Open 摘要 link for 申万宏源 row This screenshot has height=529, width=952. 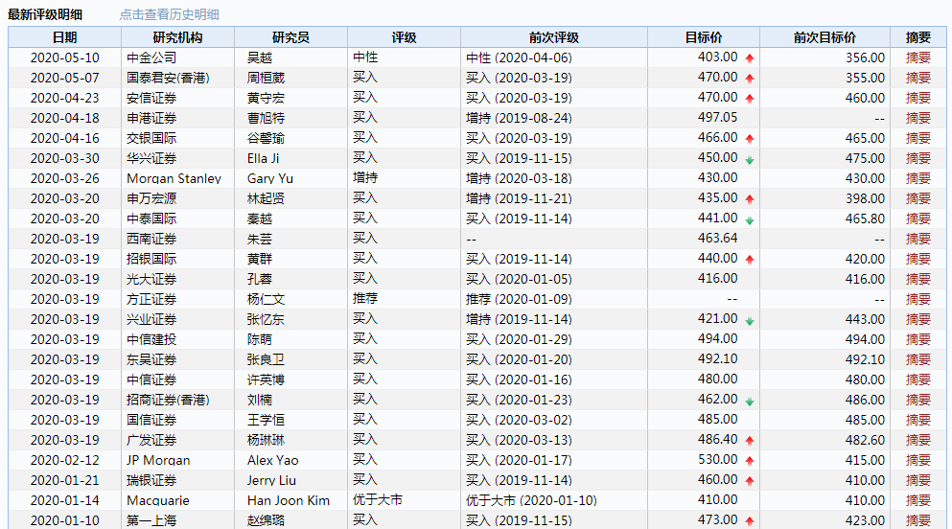(918, 198)
